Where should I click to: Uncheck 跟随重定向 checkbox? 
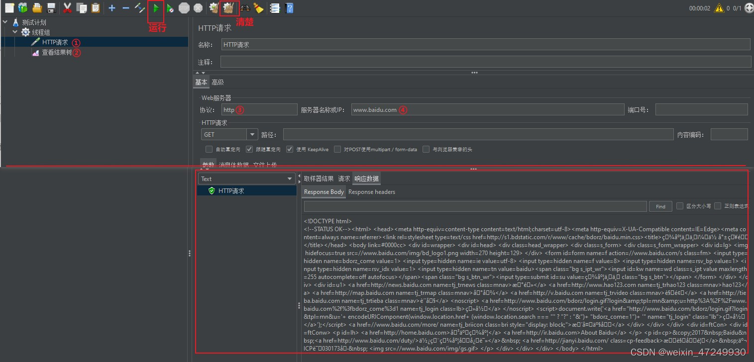click(x=249, y=149)
